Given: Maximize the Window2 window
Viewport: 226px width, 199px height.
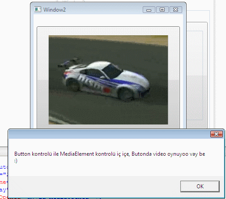Looking at the screenshot, I should 162,10.
